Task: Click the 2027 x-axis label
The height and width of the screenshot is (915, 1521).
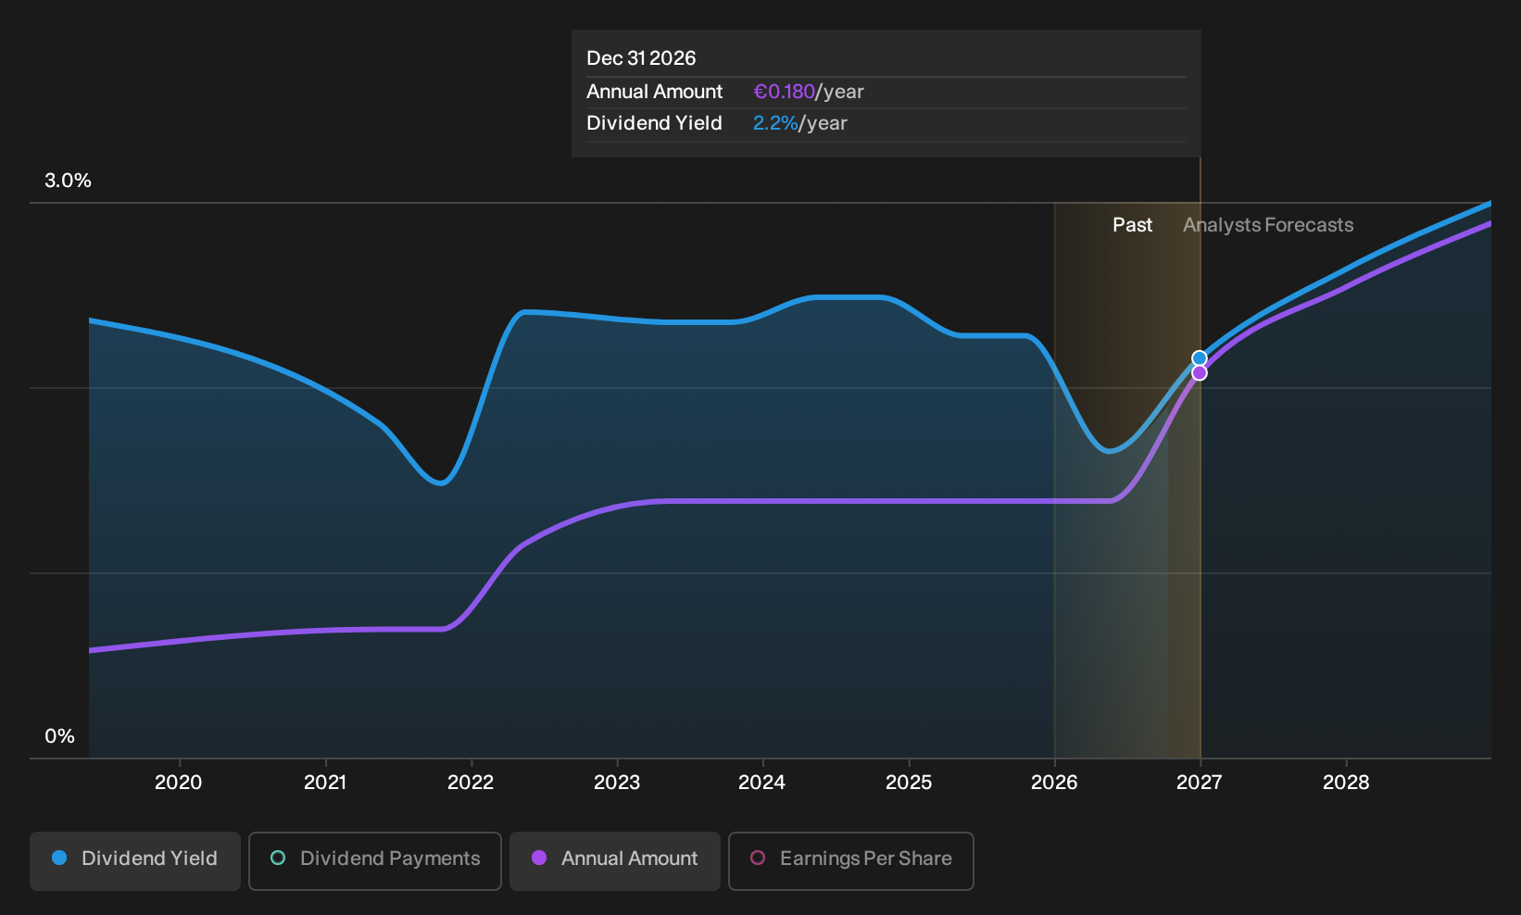Action: pyautogui.click(x=1200, y=783)
